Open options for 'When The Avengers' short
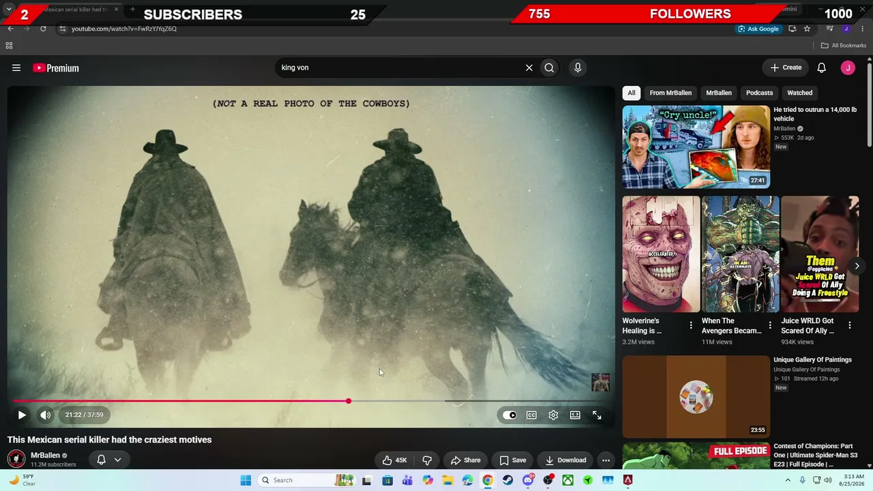 pyautogui.click(x=770, y=325)
